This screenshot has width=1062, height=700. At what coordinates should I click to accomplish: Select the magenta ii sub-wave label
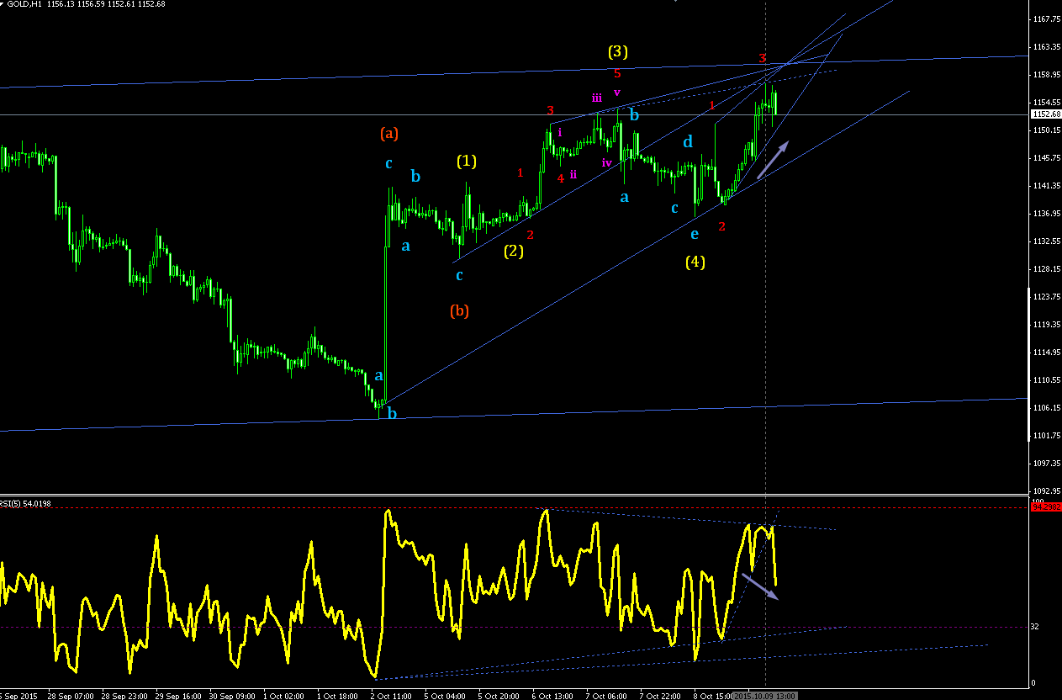point(573,174)
